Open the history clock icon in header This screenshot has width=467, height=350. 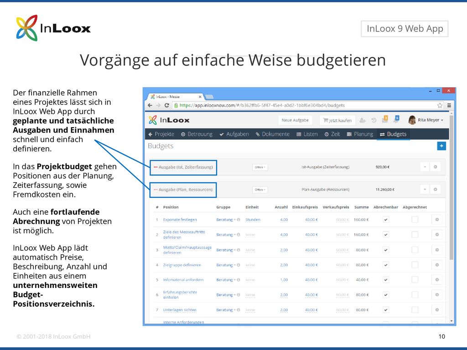click(x=374, y=120)
